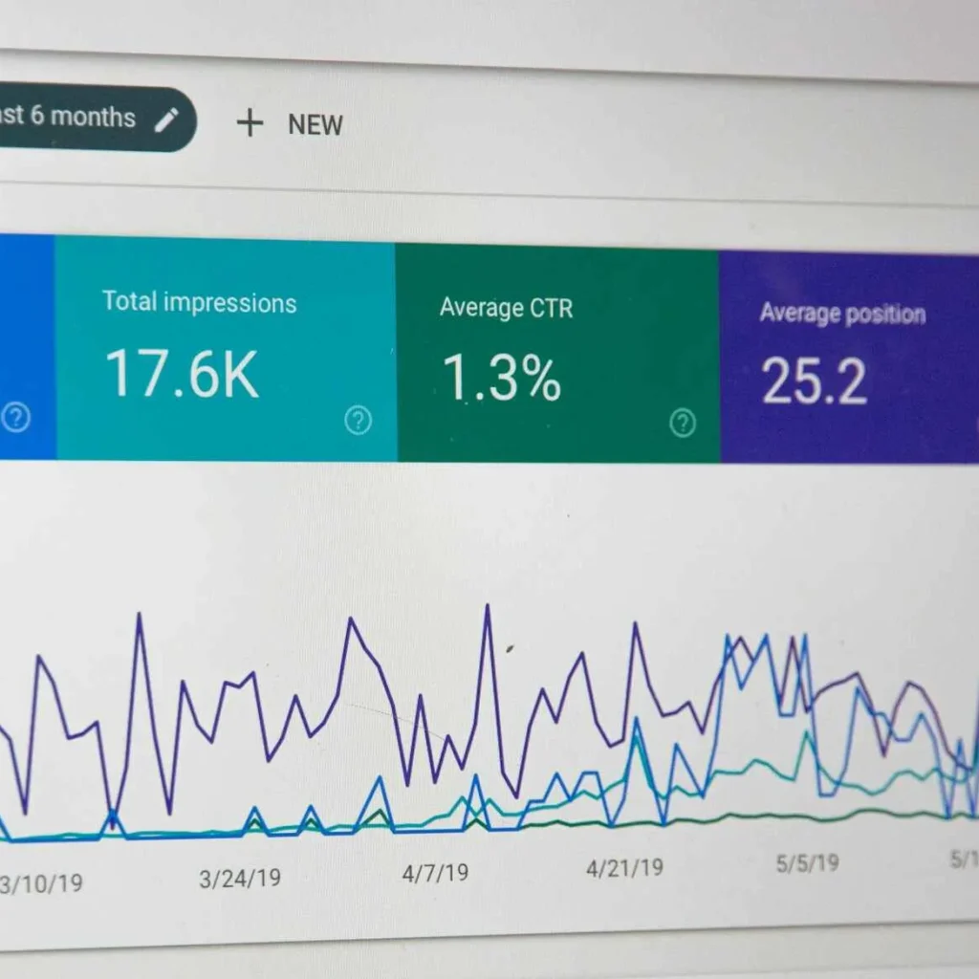979x979 pixels.
Task: Open the date range selector chip
Action: pyautogui.click(x=86, y=117)
